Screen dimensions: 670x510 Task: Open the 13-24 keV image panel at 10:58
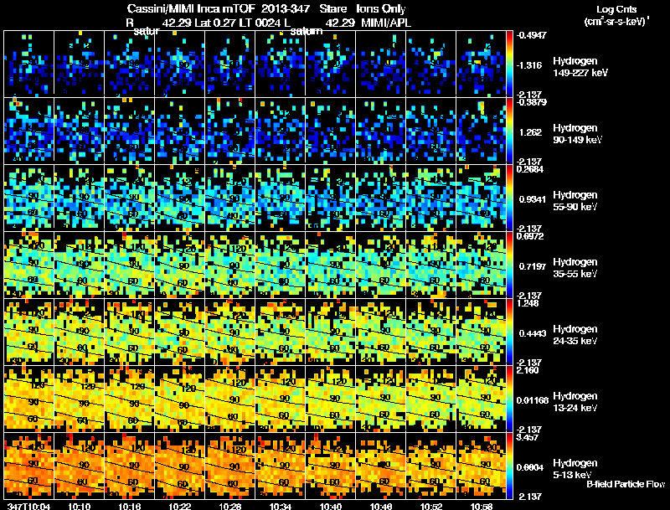pos(481,399)
